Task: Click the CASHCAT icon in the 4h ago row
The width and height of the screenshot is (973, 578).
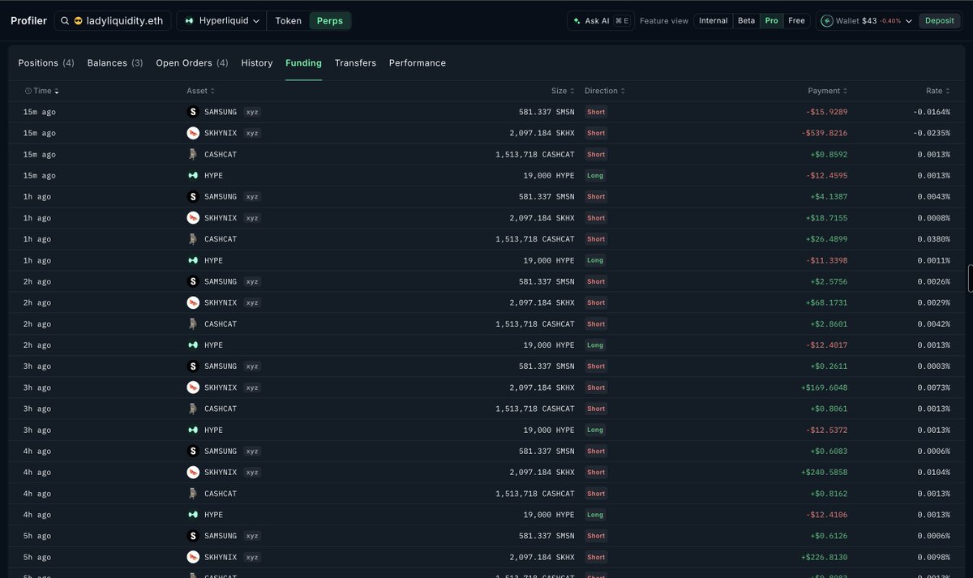Action: [x=193, y=494]
